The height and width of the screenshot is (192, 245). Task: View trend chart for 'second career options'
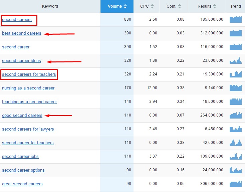tap(235, 170)
